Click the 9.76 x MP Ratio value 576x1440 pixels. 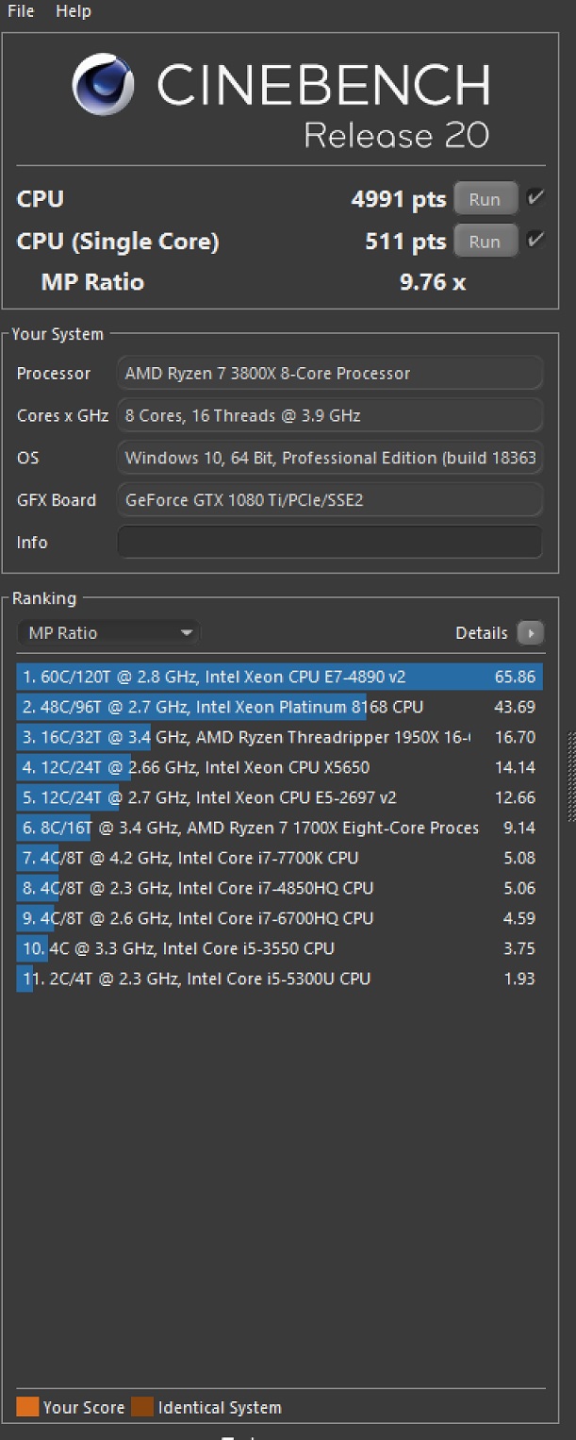tap(433, 282)
